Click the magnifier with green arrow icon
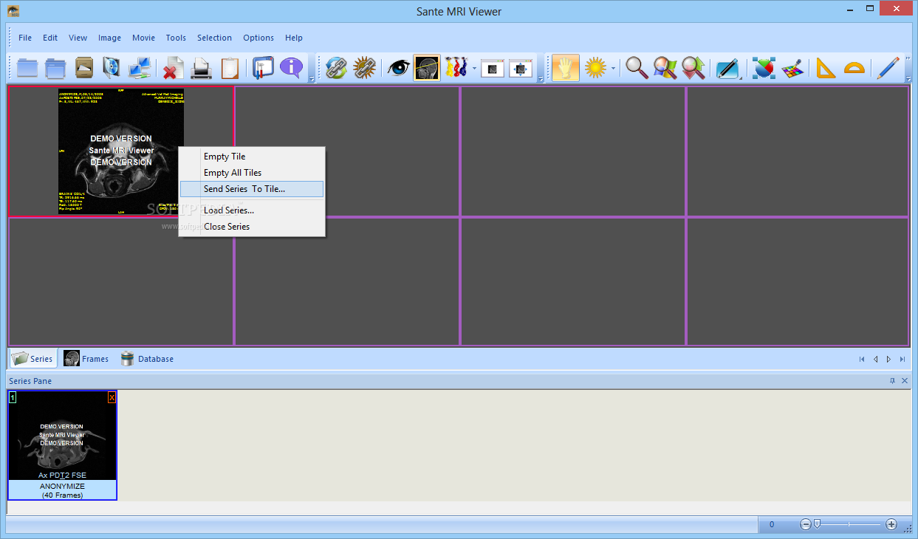Screen dimensions: 918x539 693,68
